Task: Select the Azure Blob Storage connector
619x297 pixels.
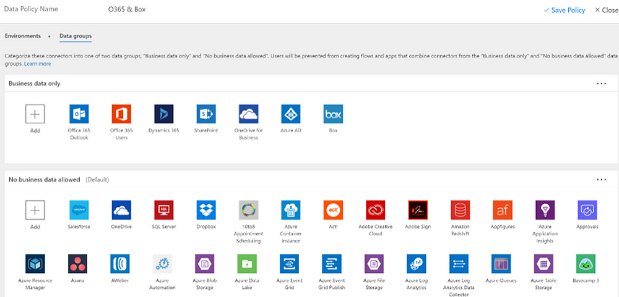Action: click(205, 264)
